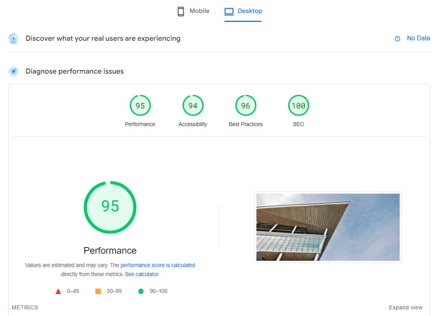Click the large Performance 95 gauge

[110, 207]
